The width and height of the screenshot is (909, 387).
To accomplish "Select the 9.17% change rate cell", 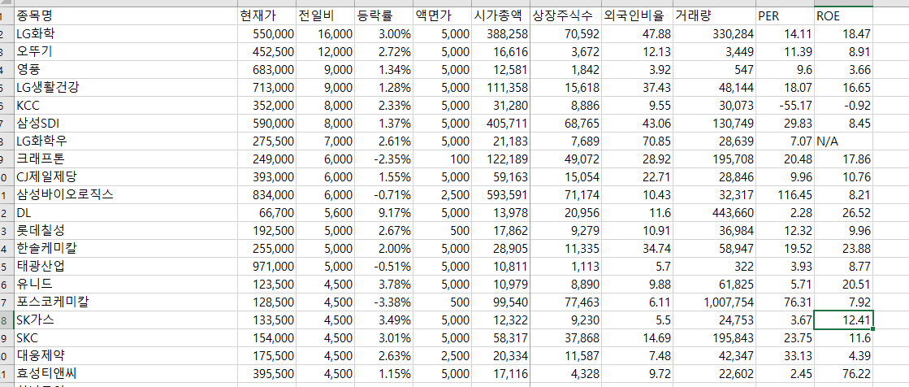I will (x=383, y=213).
